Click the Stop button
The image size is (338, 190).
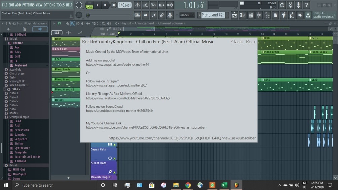105,5
